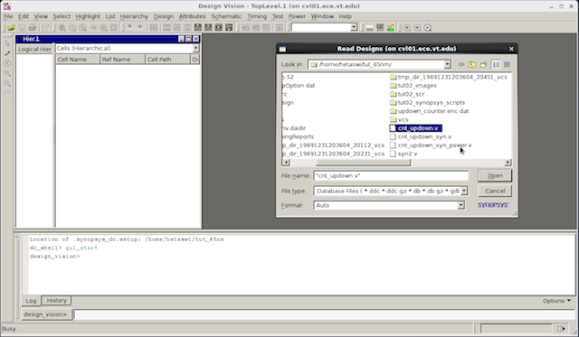Sort by Cell Path column header

[167, 60]
